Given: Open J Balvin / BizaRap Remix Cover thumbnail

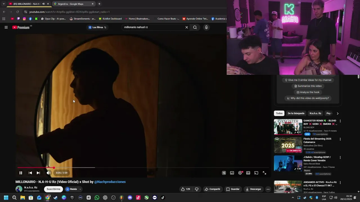Looking at the screenshot, I should click(288, 163).
